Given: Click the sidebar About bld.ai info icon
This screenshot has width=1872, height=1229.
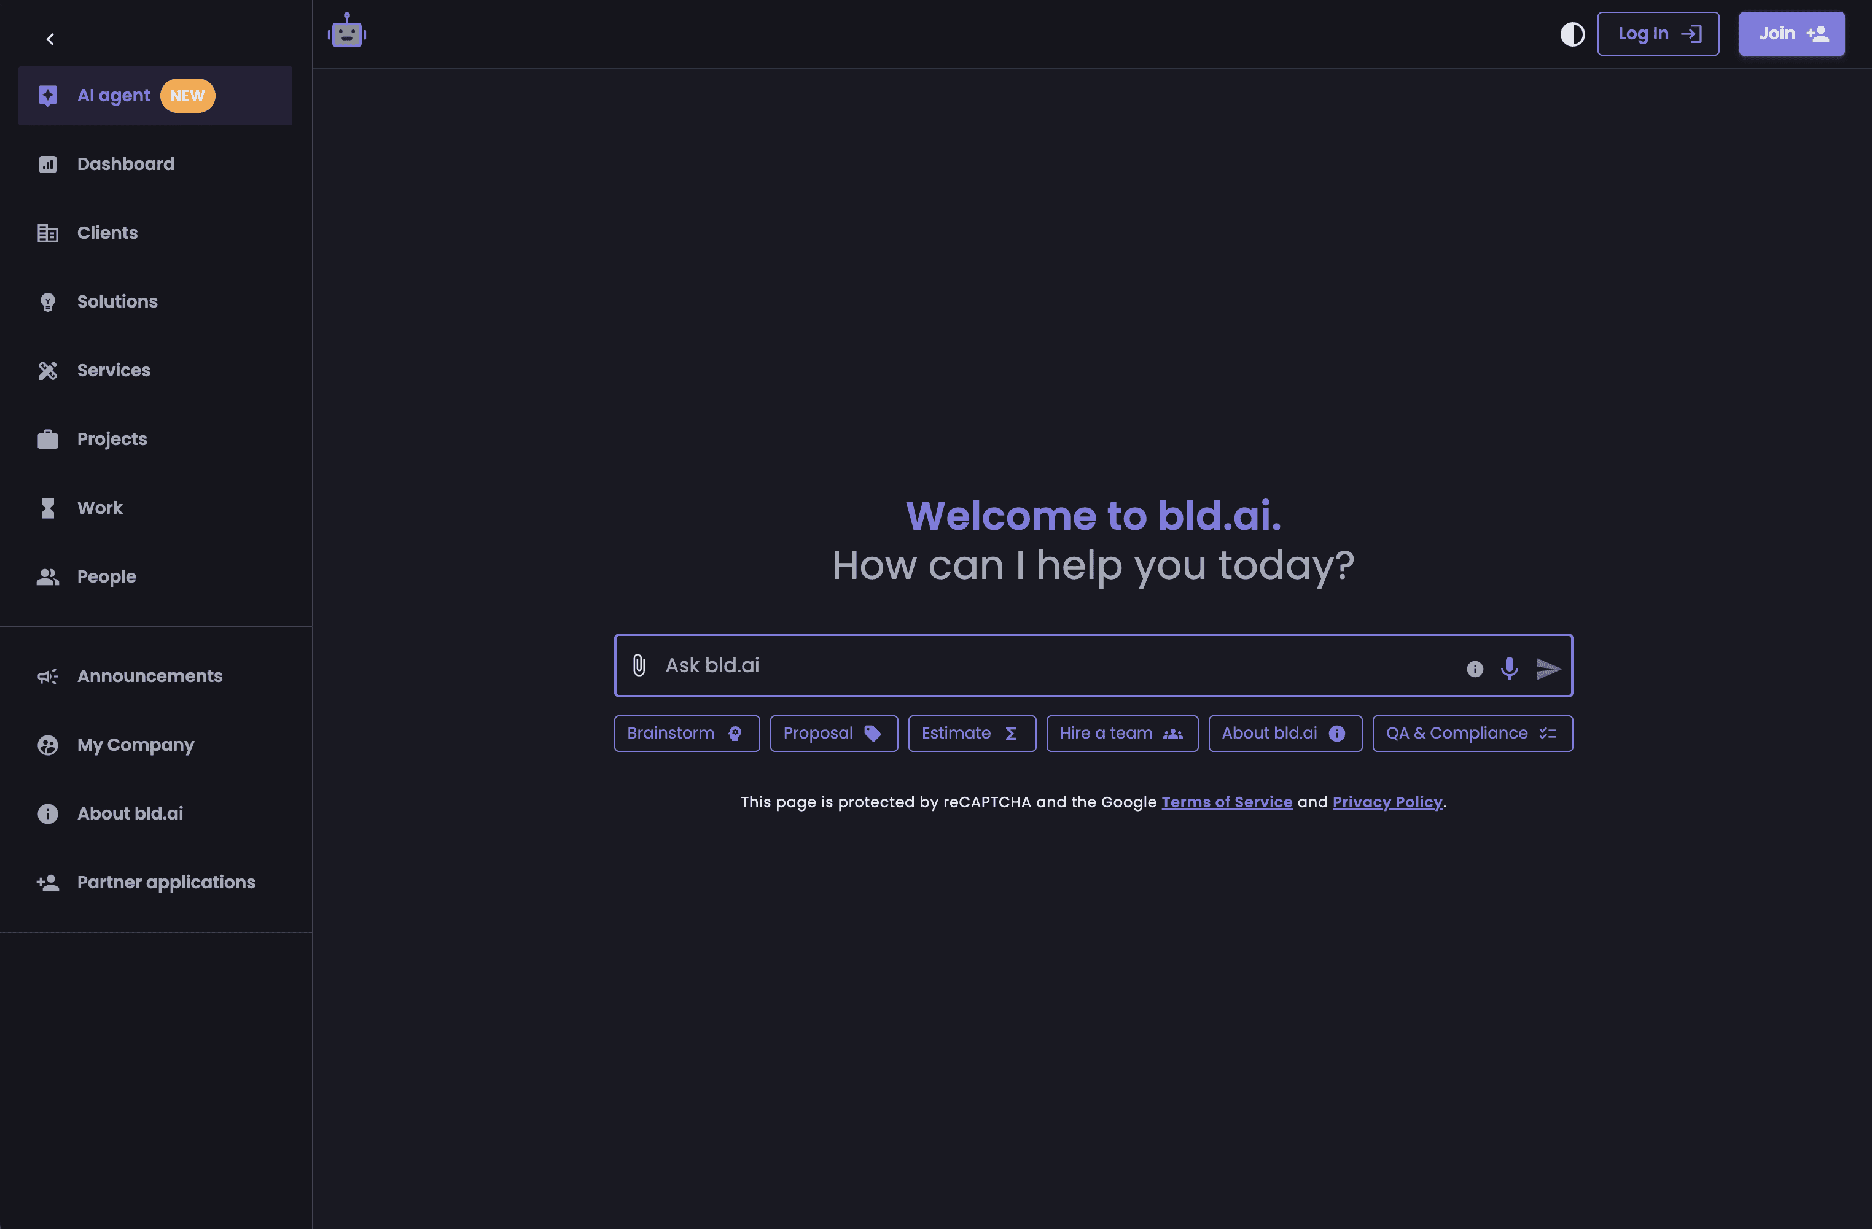Looking at the screenshot, I should coord(48,814).
